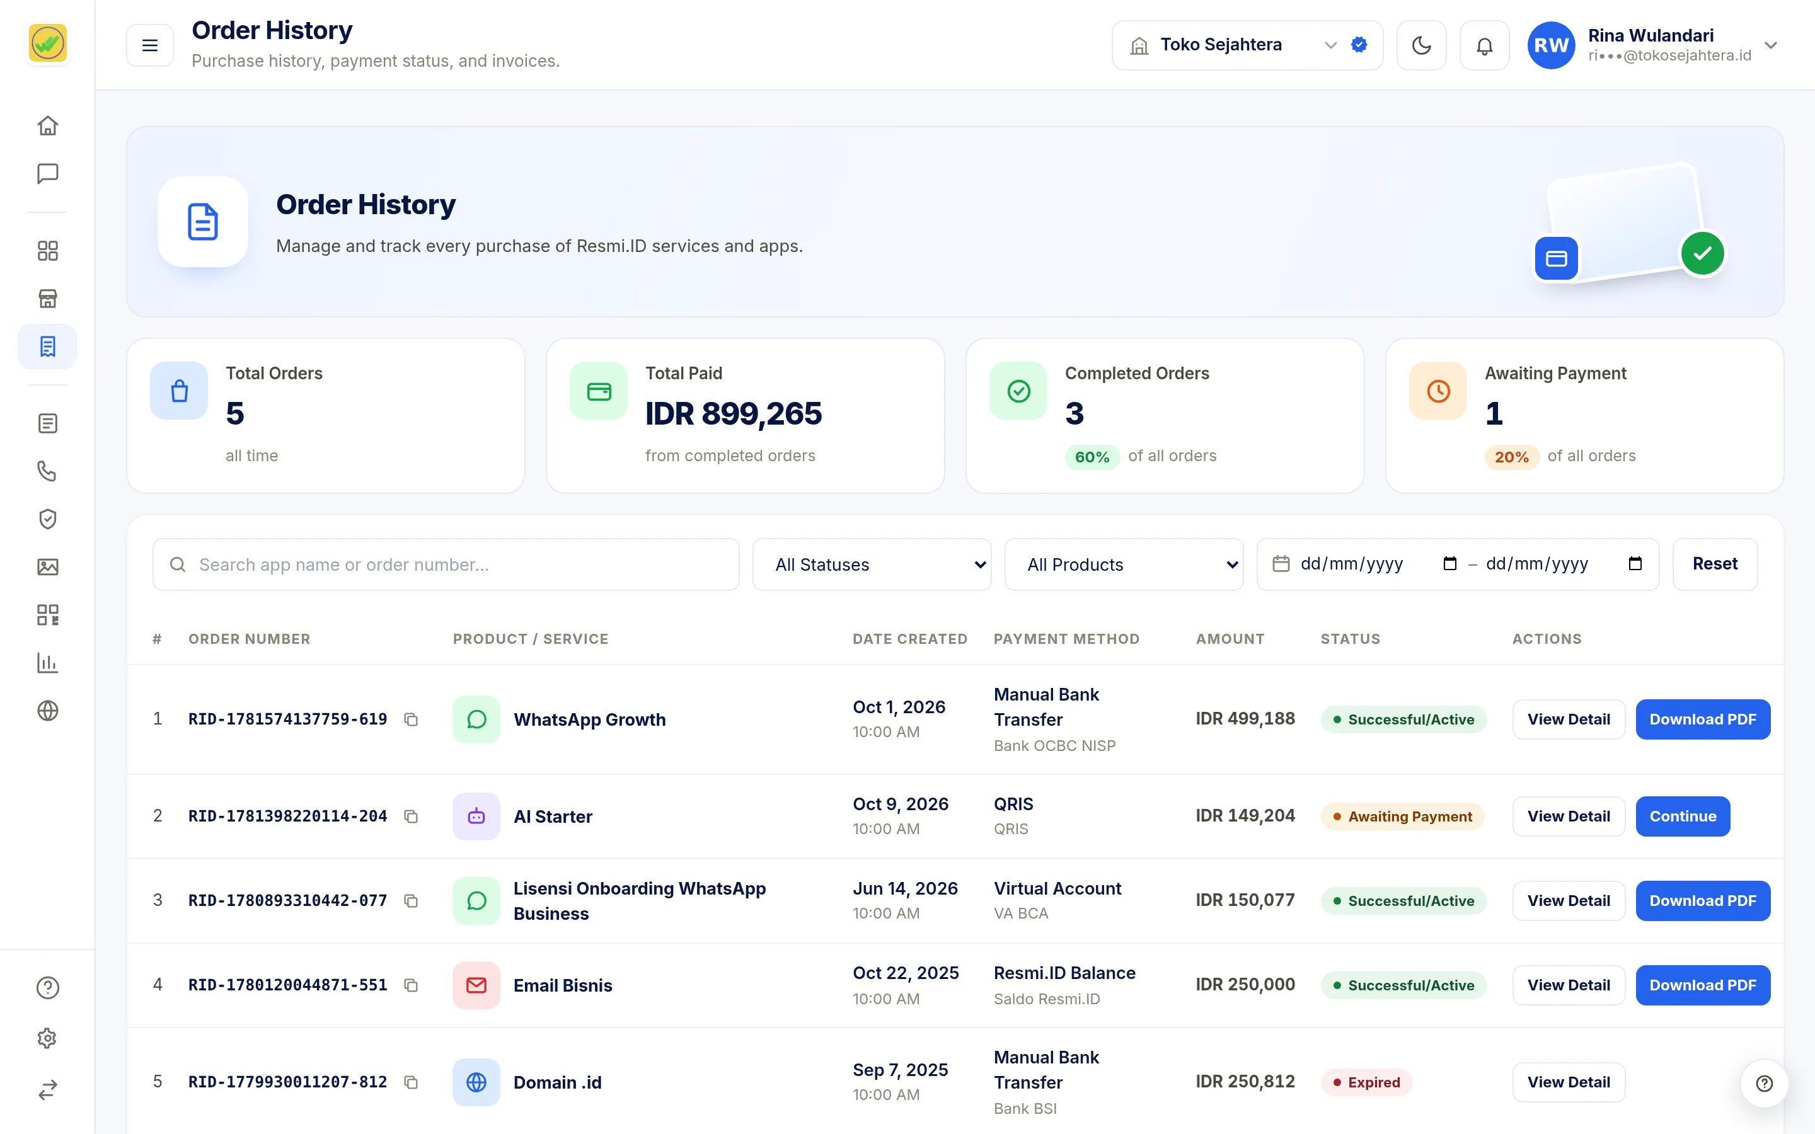Open the All Statuses dropdown
Screen dimensions: 1815x1134
(x=872, y=564)
